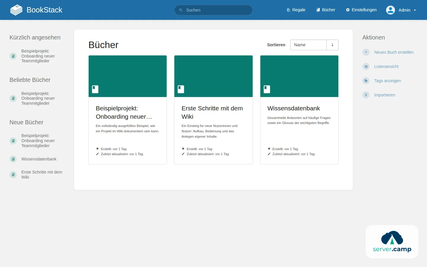The width and height of the screenshot is (427, 267).
Task: Open Beispielprojekt under Neue Bücher
Action: (x=38, y=141)
